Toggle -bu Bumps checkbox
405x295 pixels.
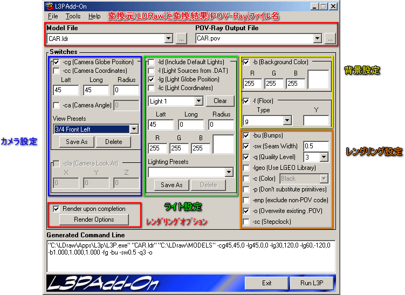click(246, 135)
